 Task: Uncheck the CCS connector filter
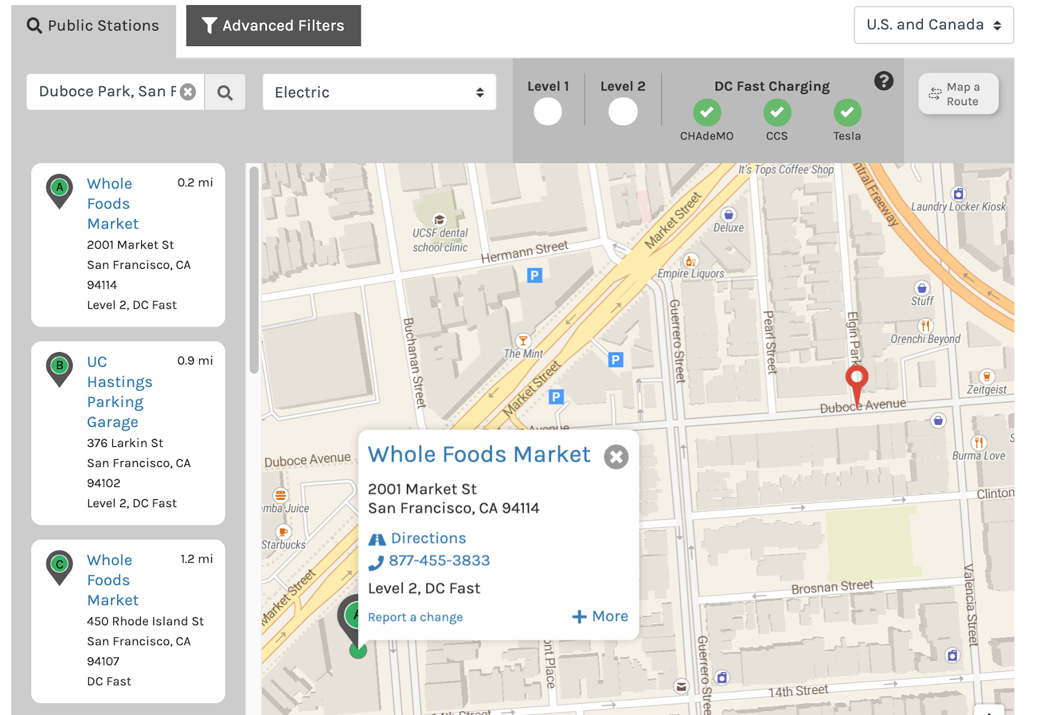[777, 112]
